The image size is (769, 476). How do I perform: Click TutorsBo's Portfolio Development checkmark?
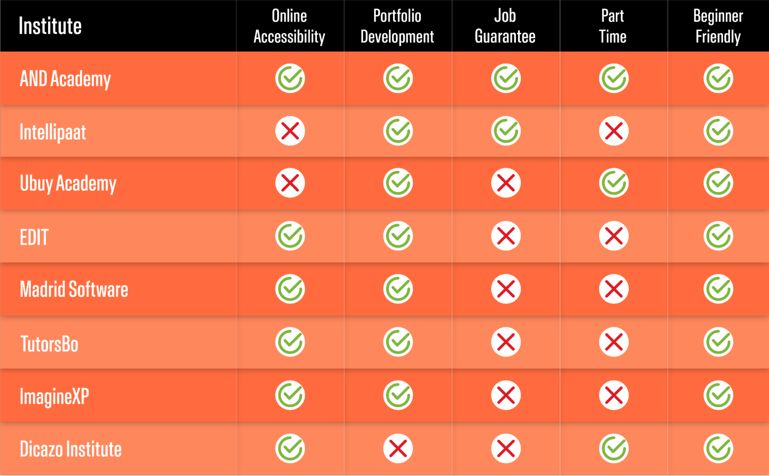[398, 342]
